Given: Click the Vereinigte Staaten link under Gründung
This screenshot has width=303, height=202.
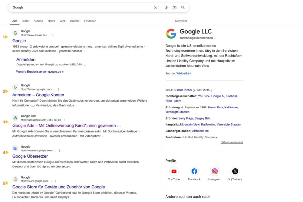Looking at the screenshot, I should tap(177, 112).
